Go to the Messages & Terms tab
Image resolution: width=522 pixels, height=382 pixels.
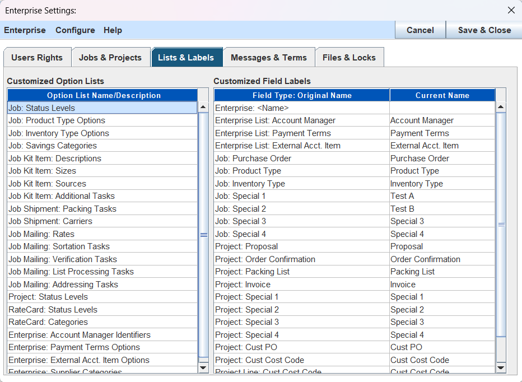[x=269, y=58]
